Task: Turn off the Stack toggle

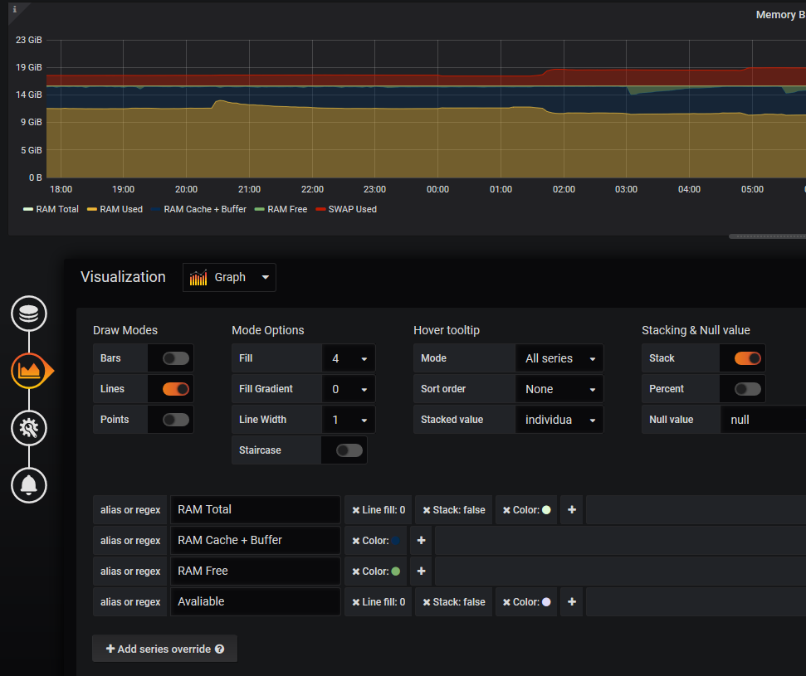Action: [x=747, y=358]
